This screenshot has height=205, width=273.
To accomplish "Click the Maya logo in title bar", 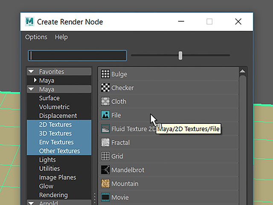I will point(29,22).
